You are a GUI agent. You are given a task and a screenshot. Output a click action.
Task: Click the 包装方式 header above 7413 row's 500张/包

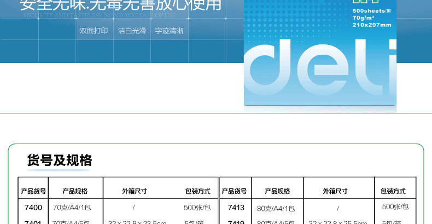pyautogui.click(x=393, y=191)
